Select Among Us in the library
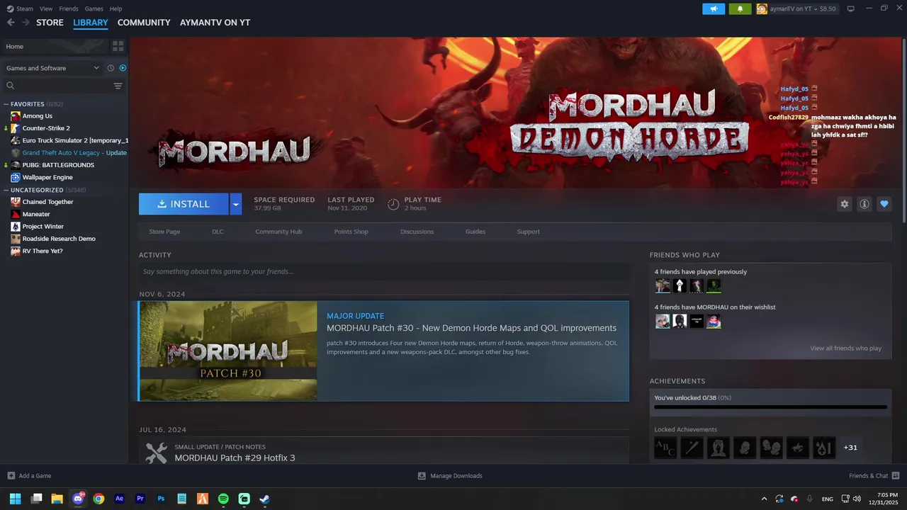 tap(37, 115)
